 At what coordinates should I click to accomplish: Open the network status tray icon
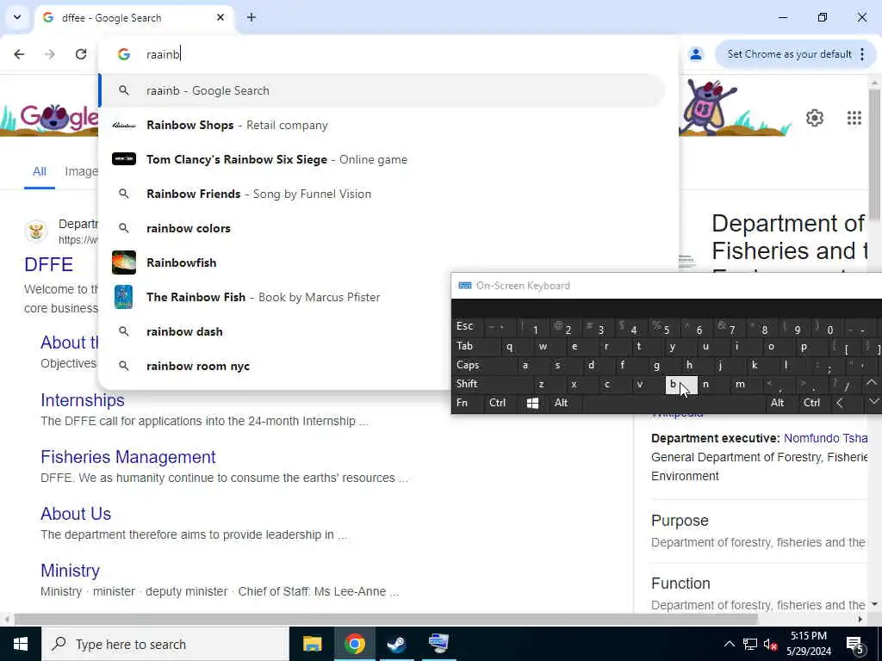[x=750, y=644]
